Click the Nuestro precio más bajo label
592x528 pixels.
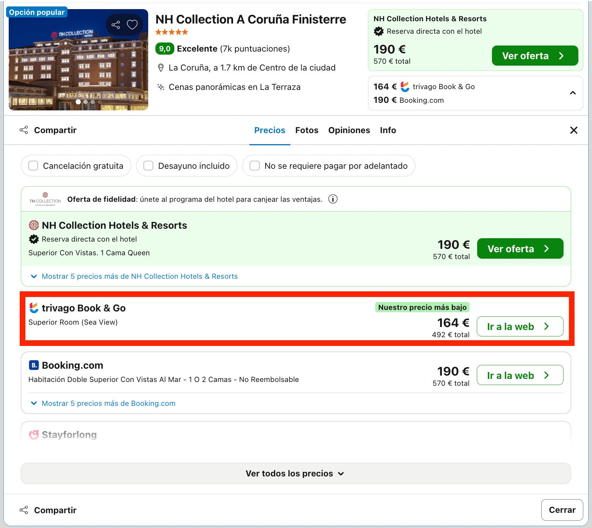tap(422, 307)
